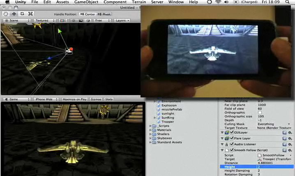Collapse the Smooth Follow component
The width and height of the screenshot is (295, 176).
pos(222,150)
